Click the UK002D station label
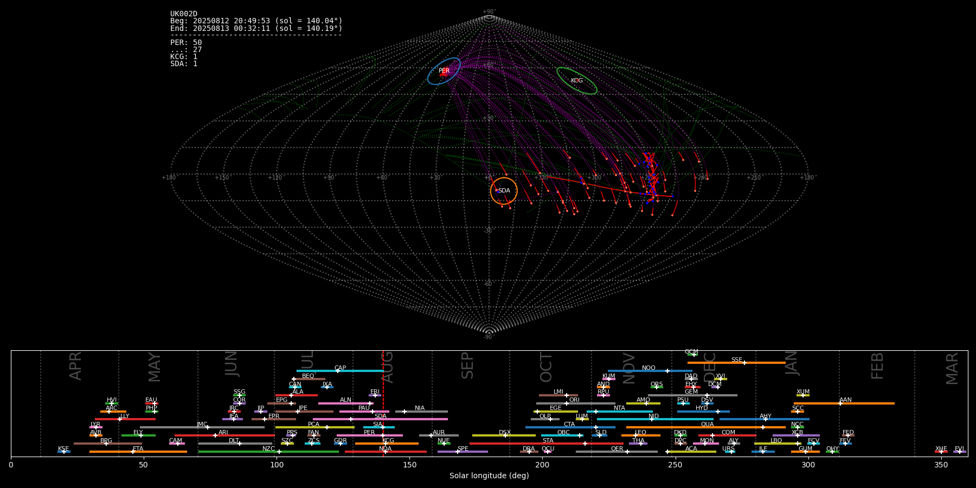 (x=184, y=14)
